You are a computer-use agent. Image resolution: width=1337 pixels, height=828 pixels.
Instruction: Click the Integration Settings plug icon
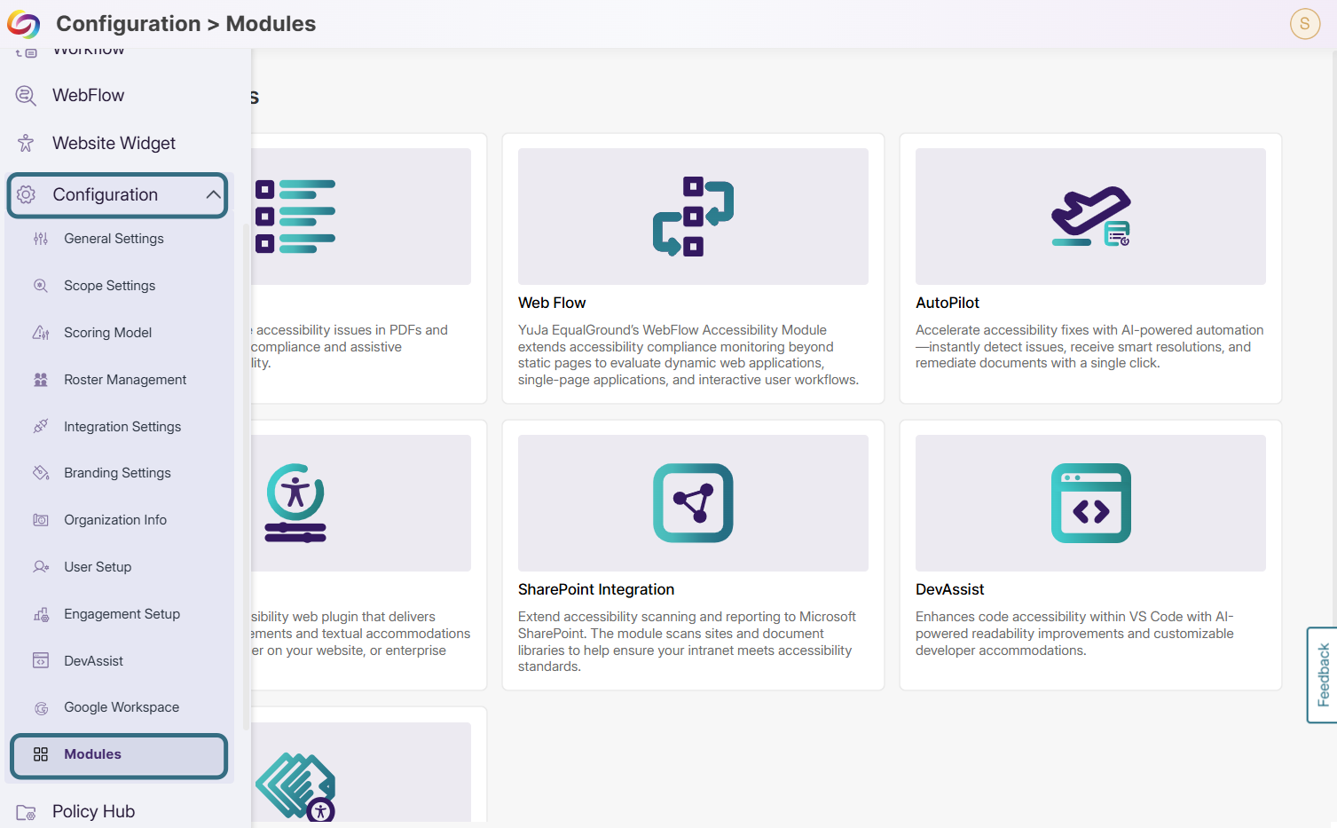[41, 427]
